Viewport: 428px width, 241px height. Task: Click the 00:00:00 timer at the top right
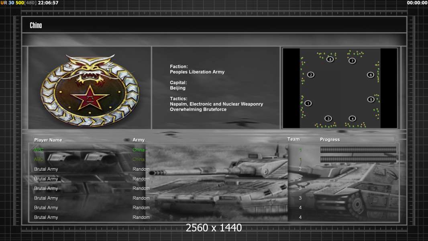pos(417,3)
